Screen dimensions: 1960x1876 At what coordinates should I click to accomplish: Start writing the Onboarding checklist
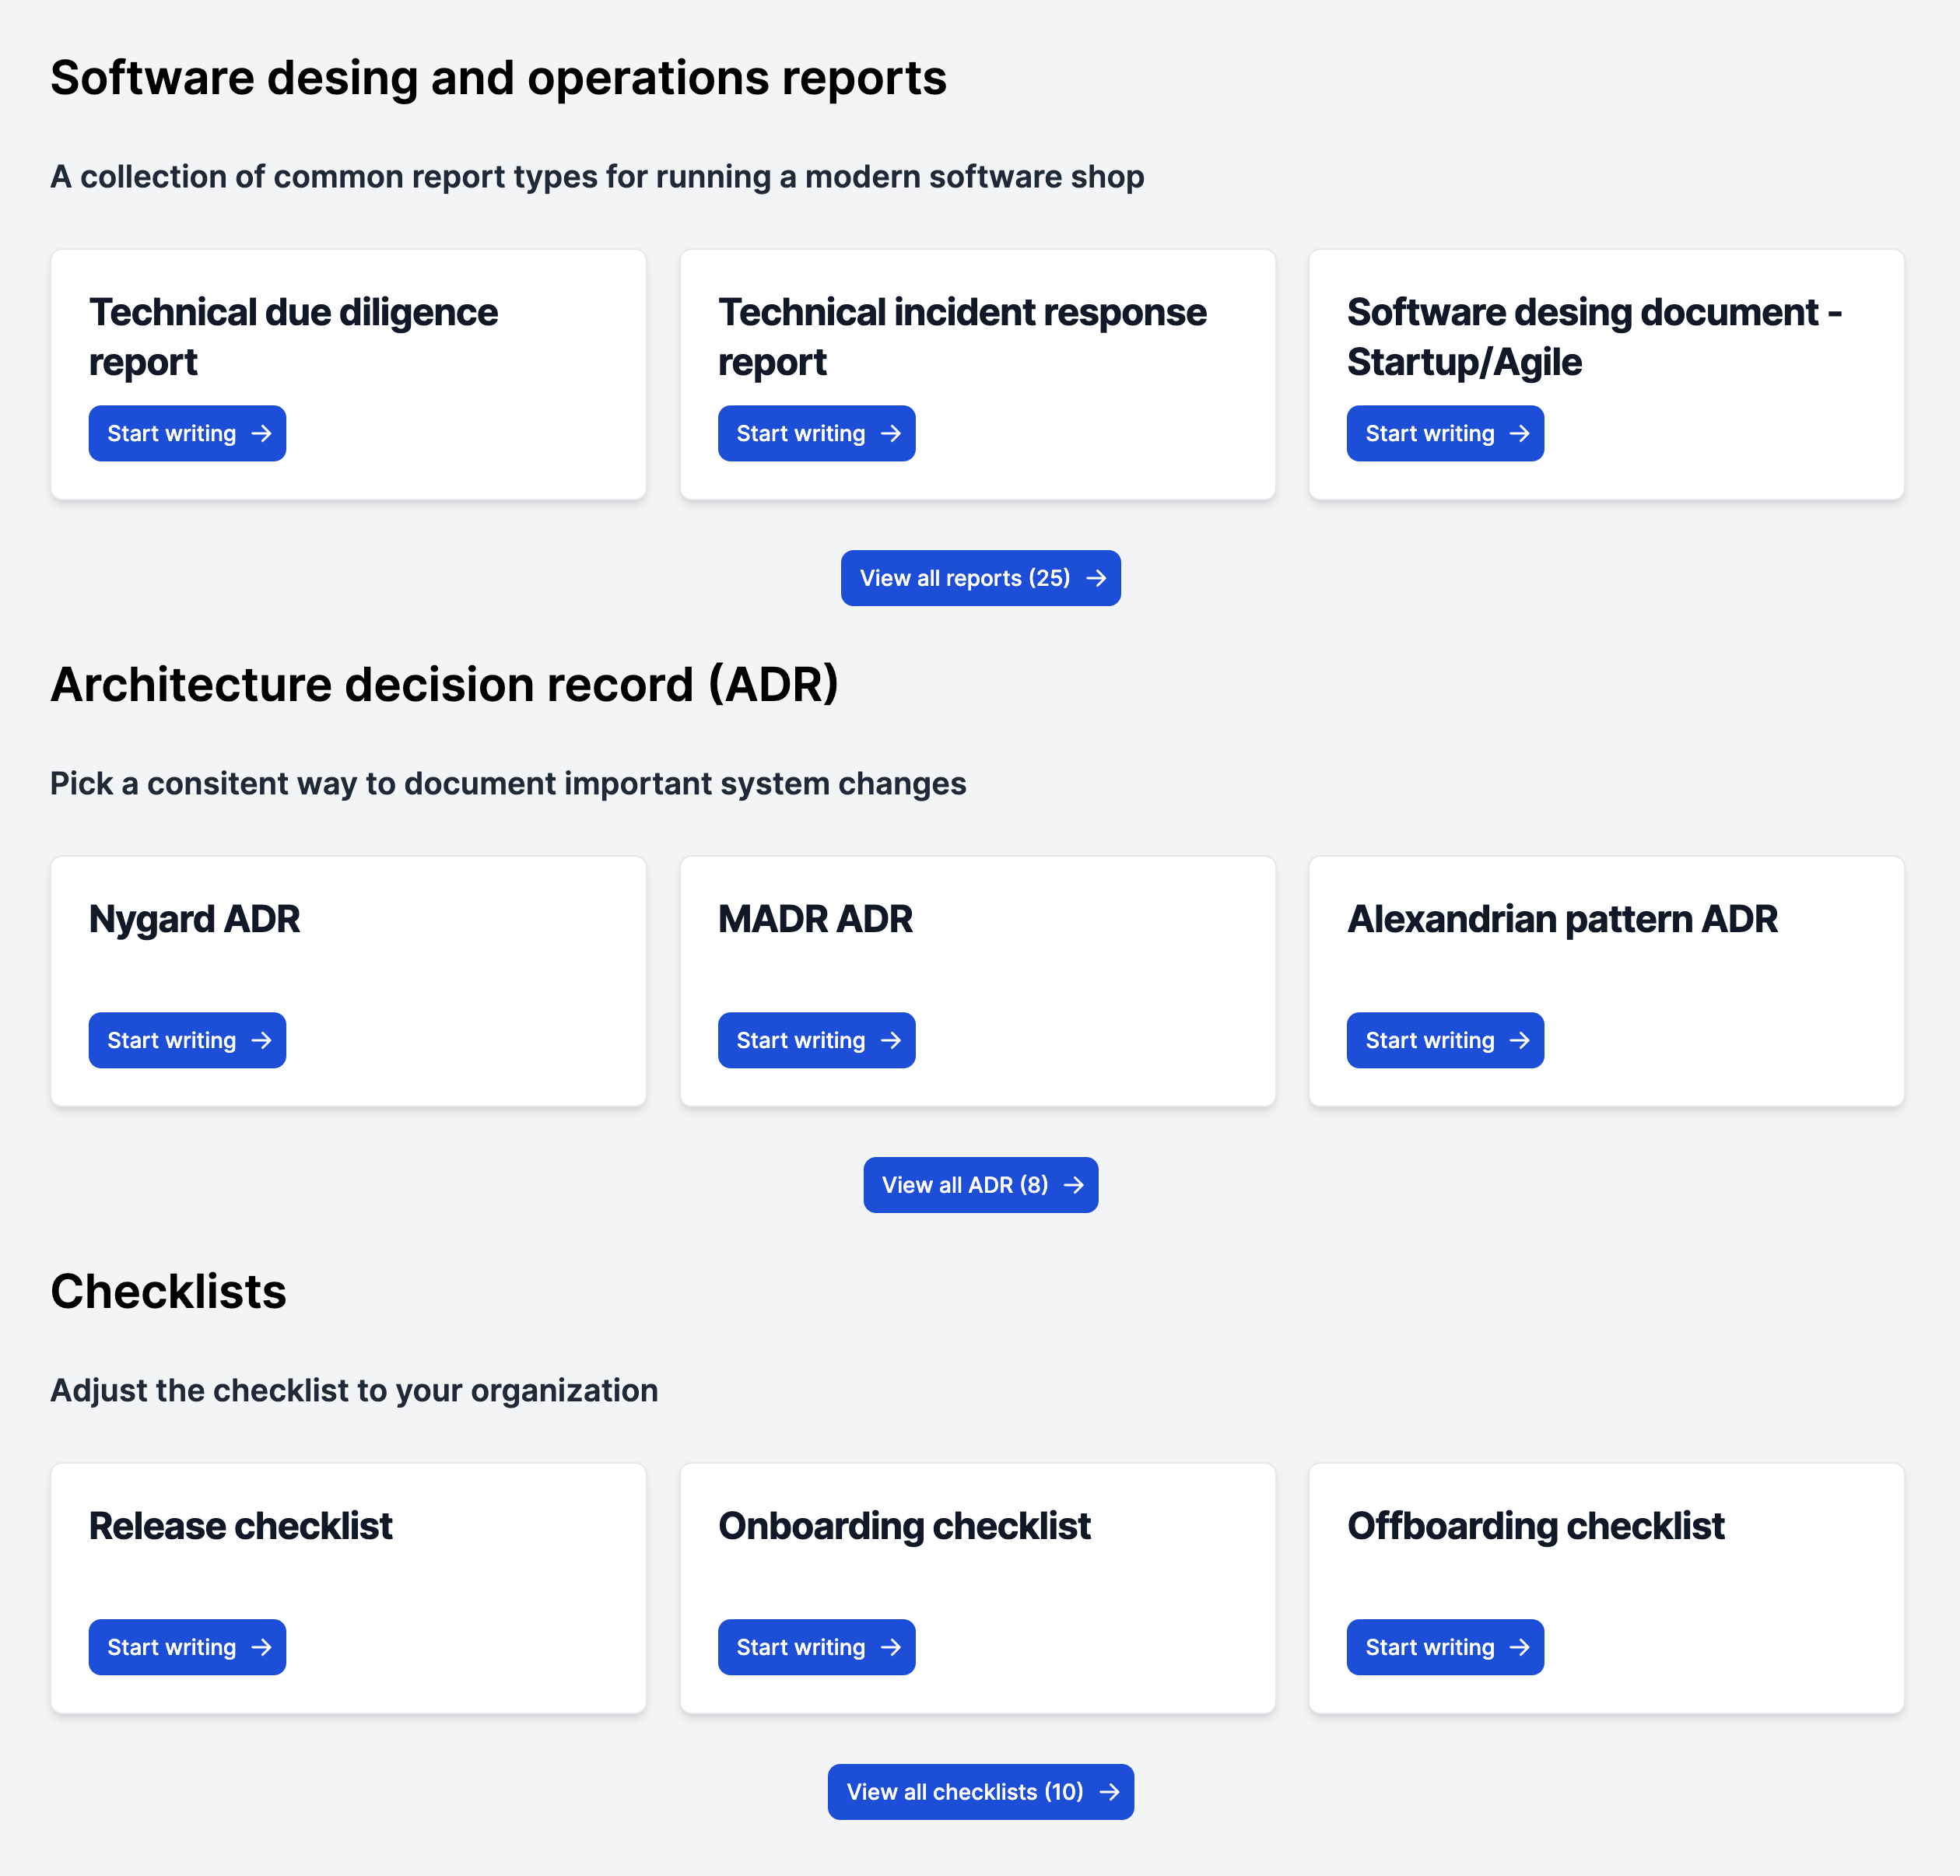click(x=816, y=1647)
